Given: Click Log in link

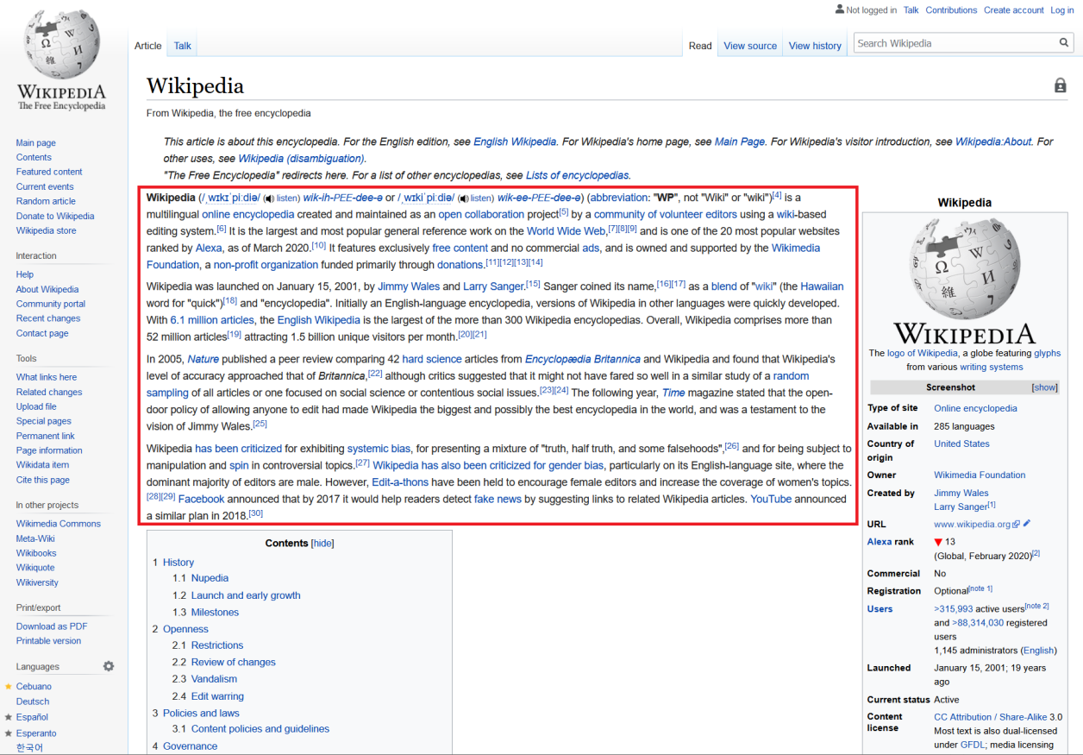Looking at the screenshot, I should [x=1061, y=10].
